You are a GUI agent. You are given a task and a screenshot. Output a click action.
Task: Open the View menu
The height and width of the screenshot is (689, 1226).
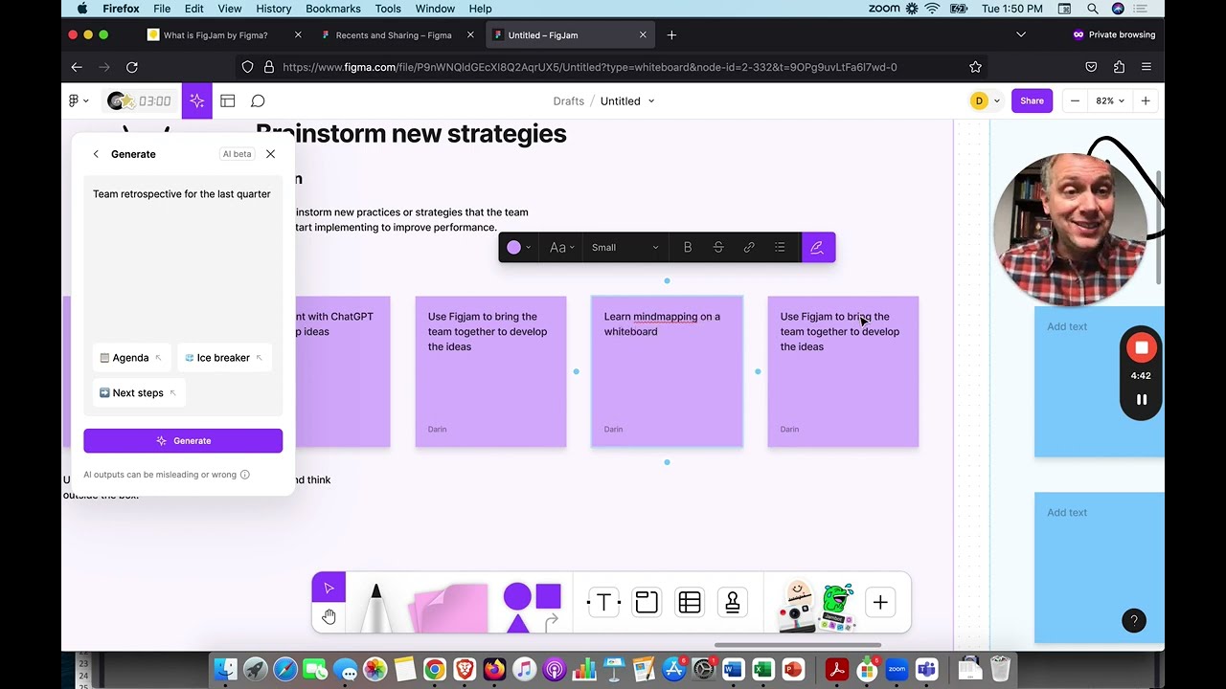click(230, 9)
